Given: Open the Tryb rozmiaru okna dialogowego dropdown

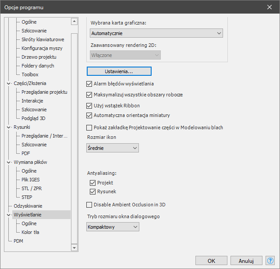Looking at the screenshot, I should coord(113,227).
